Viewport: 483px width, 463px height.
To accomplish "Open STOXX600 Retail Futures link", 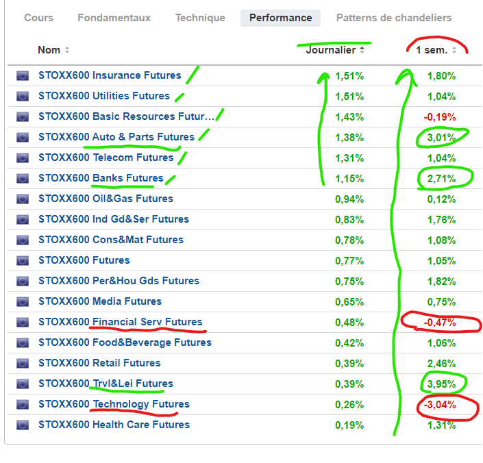I will pyautogui.click(x=99, y=363).
